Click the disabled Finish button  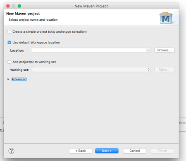coord(162,151)
